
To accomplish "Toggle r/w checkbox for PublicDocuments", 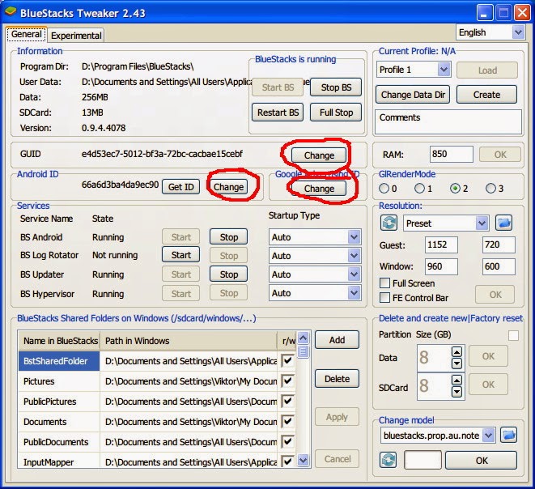I will (287, 441).
